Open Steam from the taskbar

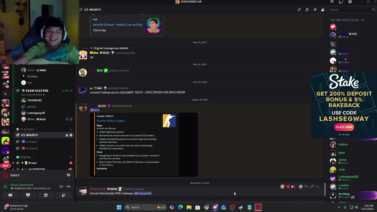pos(241,207)
